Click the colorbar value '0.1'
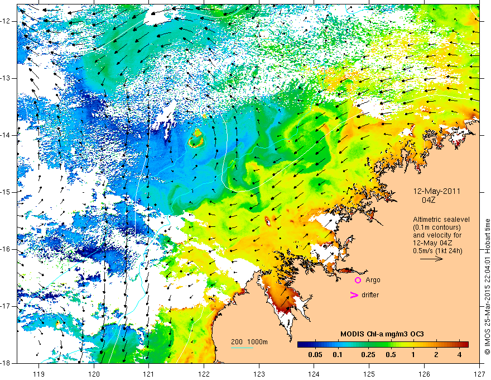Image resolution: width=491 pixels, height=380 pixels. 338,355
